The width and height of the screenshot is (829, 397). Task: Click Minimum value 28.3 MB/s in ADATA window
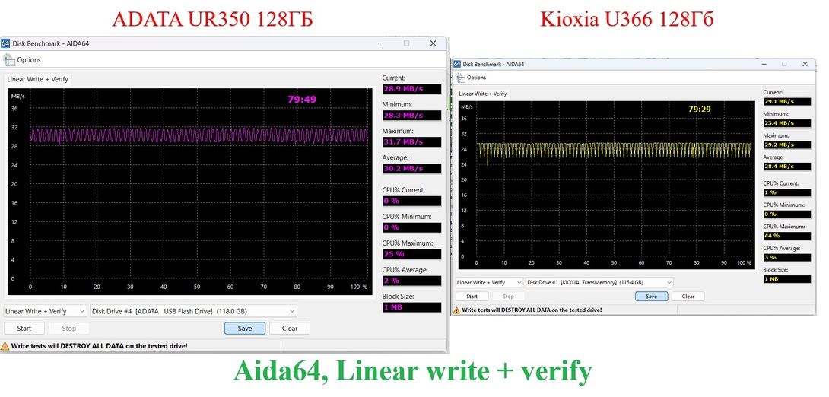(412, 116)
